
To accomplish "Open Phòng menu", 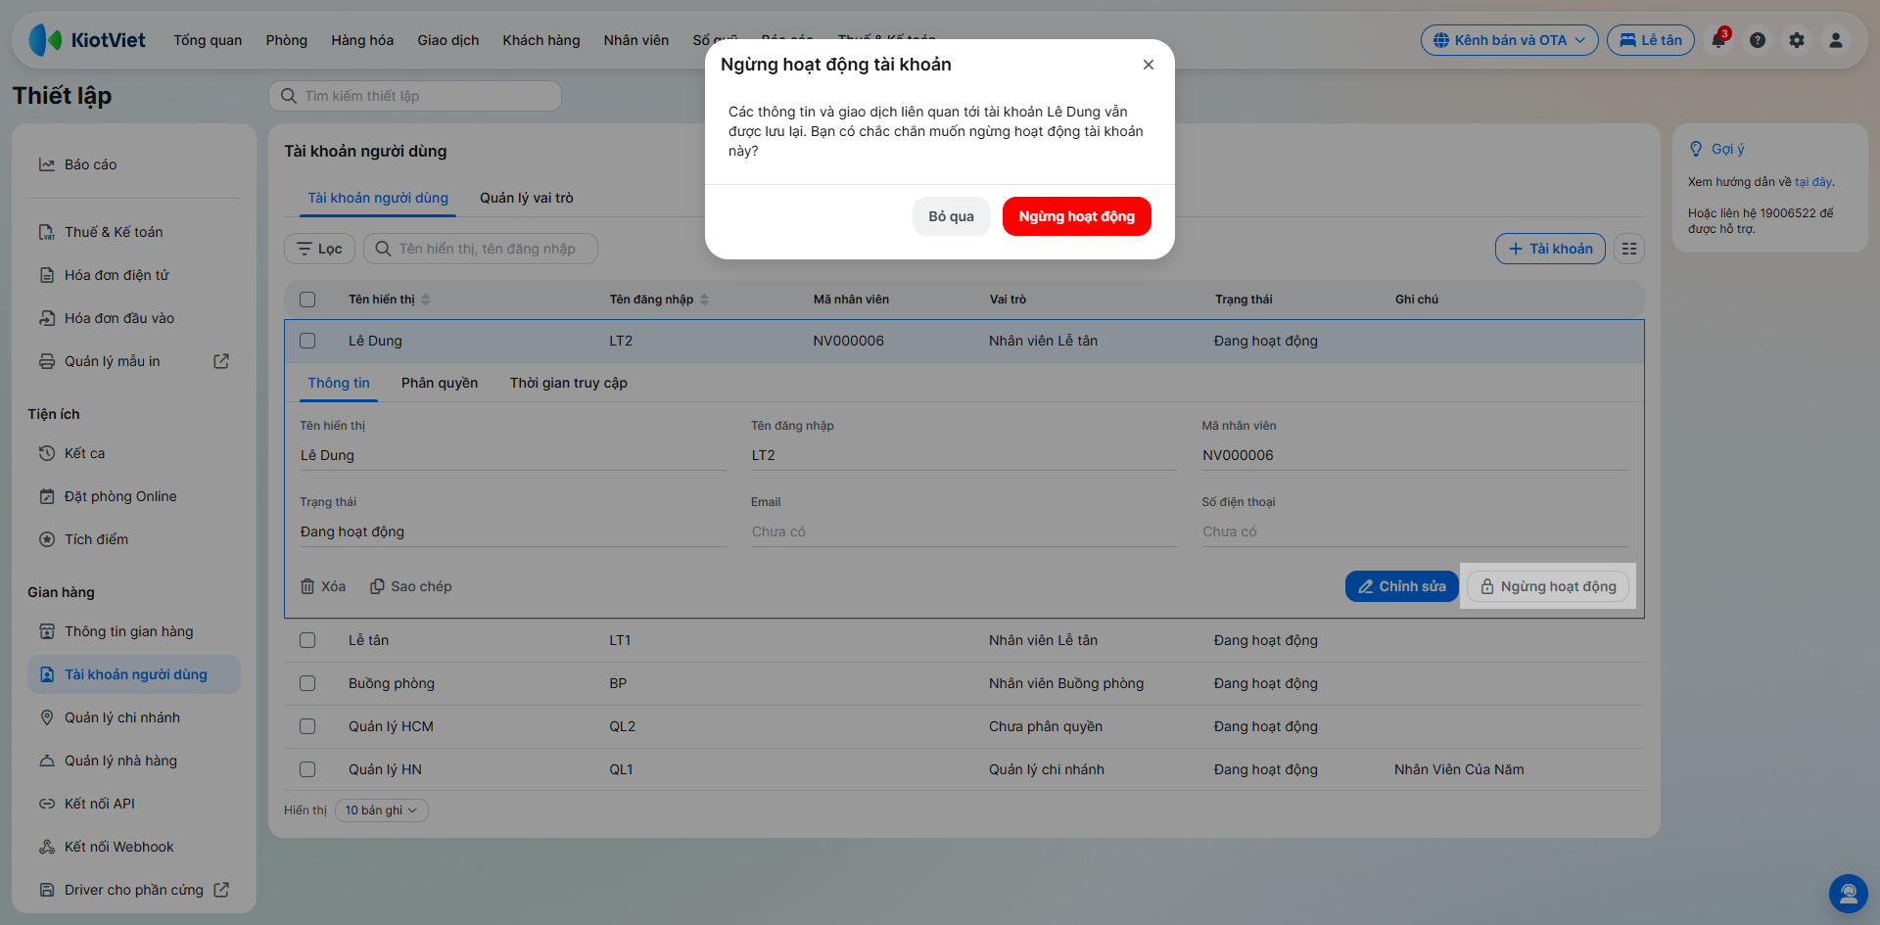I will [287, 40].
